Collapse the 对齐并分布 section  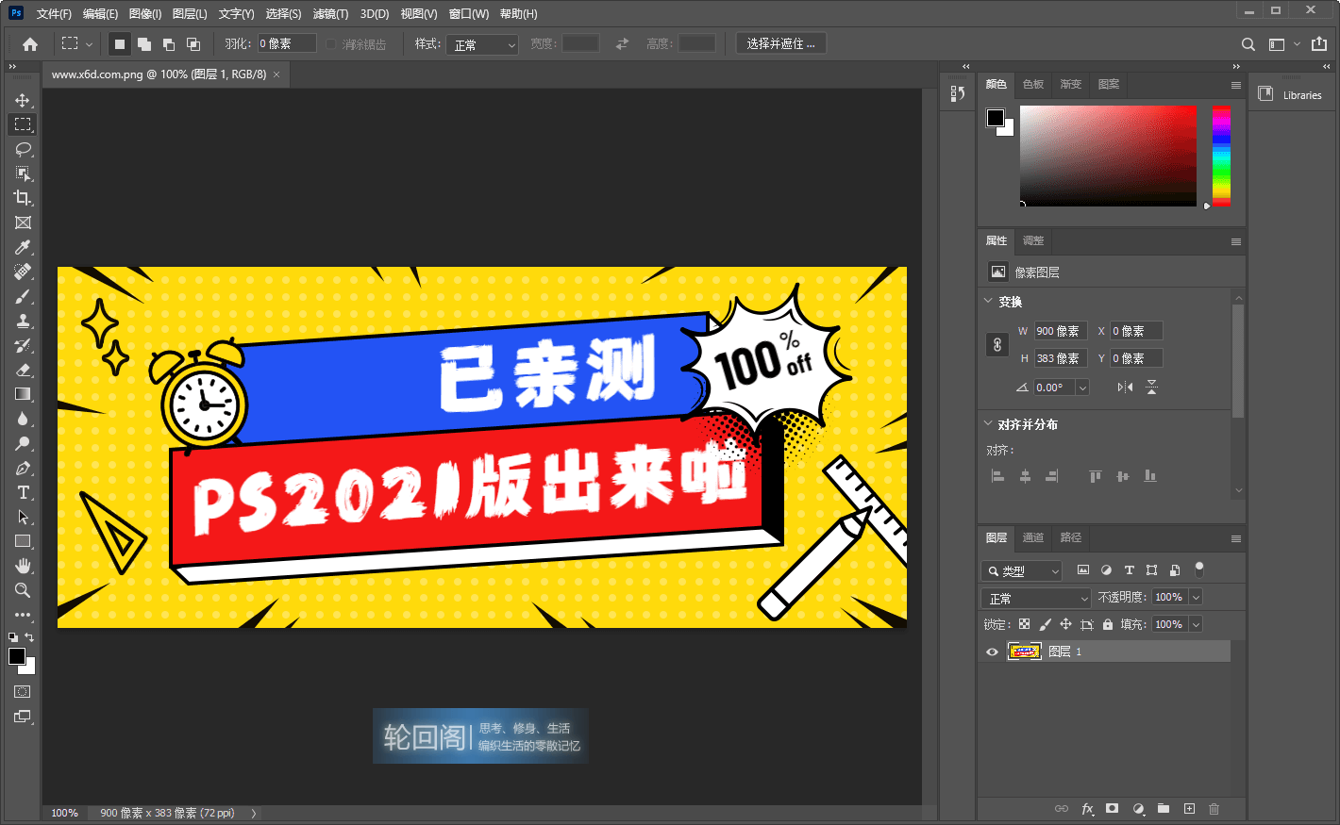click(x=988, y=423)
